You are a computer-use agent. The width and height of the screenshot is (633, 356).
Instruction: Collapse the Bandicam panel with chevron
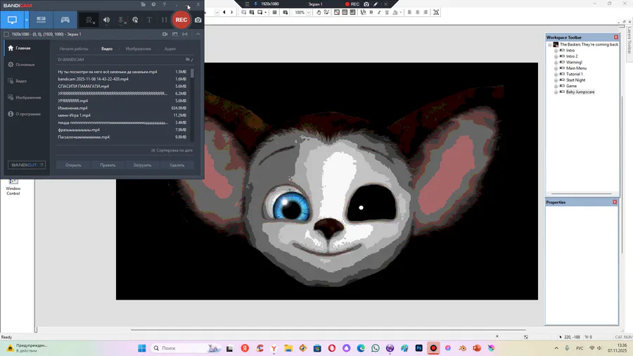click(x=198, y=34)
